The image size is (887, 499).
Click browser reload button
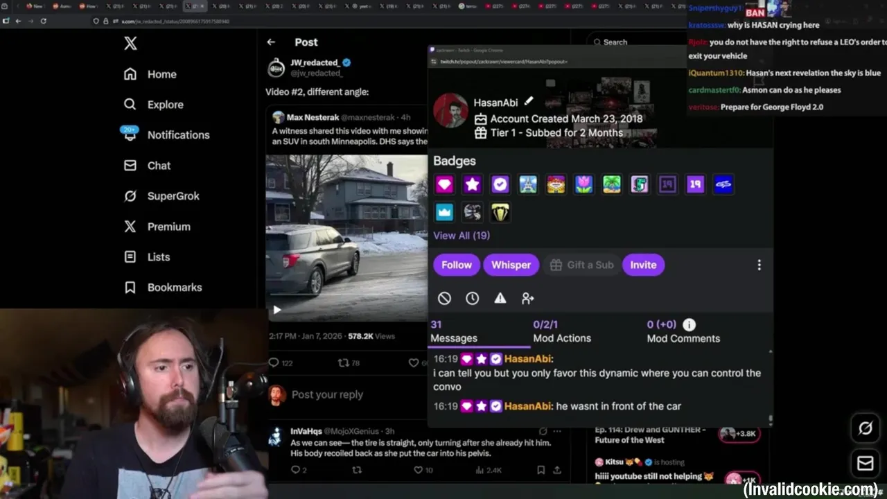pyautogui.click(x=43, y=21)
